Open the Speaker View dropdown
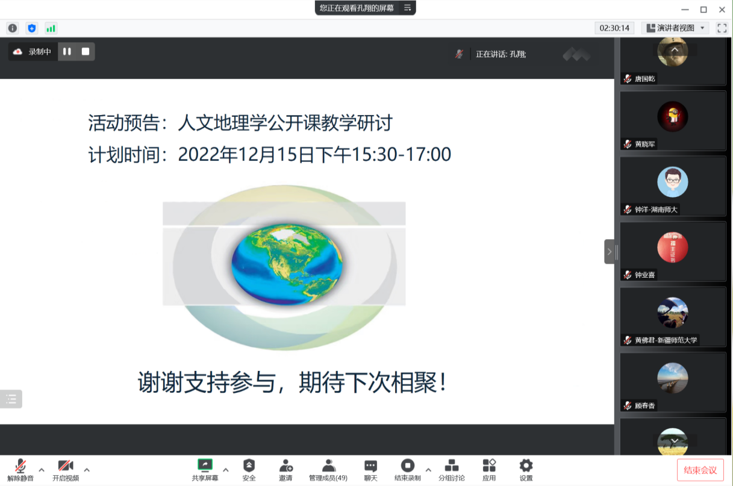733x486 pixels. pos(675,28)
